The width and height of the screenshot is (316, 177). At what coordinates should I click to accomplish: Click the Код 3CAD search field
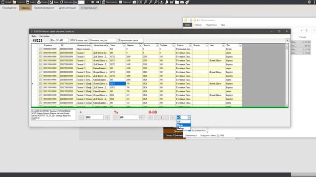(x=59, y=40)
